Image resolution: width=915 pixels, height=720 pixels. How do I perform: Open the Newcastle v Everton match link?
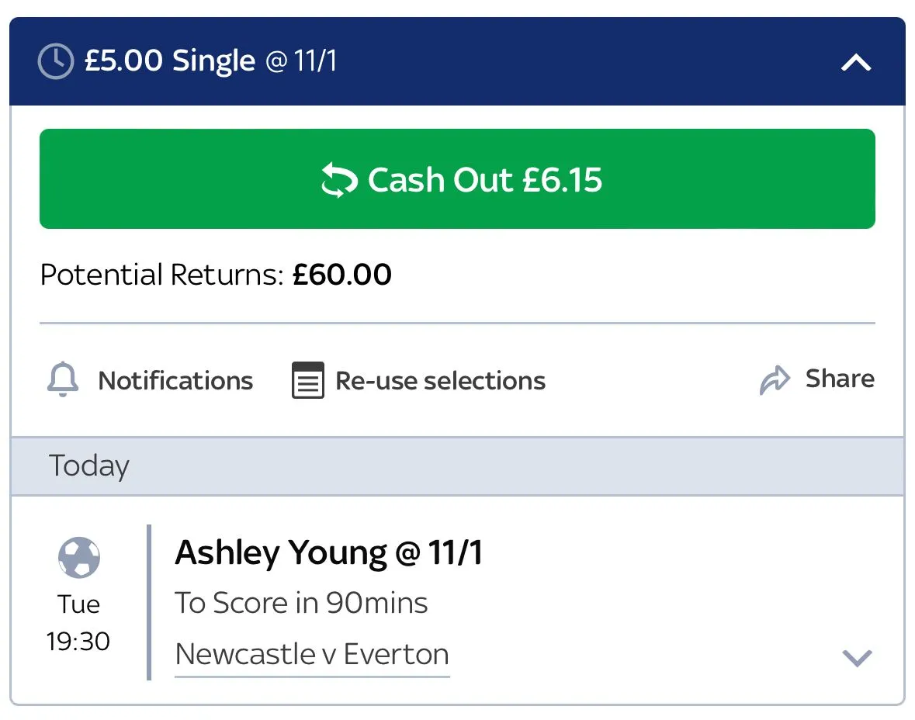[x=312, y=654]
